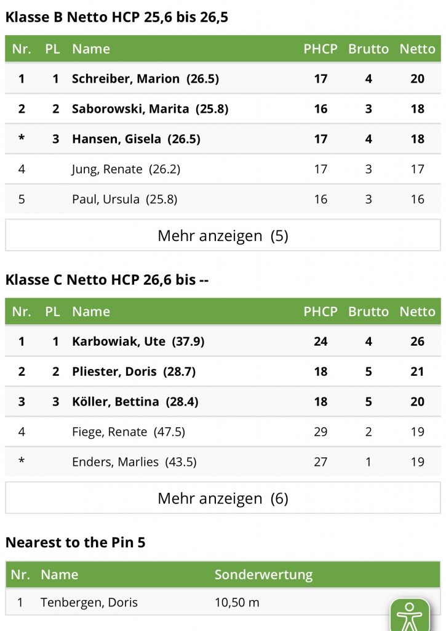
Task: Click the Name header in Klasse C table
Action: [91, 311]
